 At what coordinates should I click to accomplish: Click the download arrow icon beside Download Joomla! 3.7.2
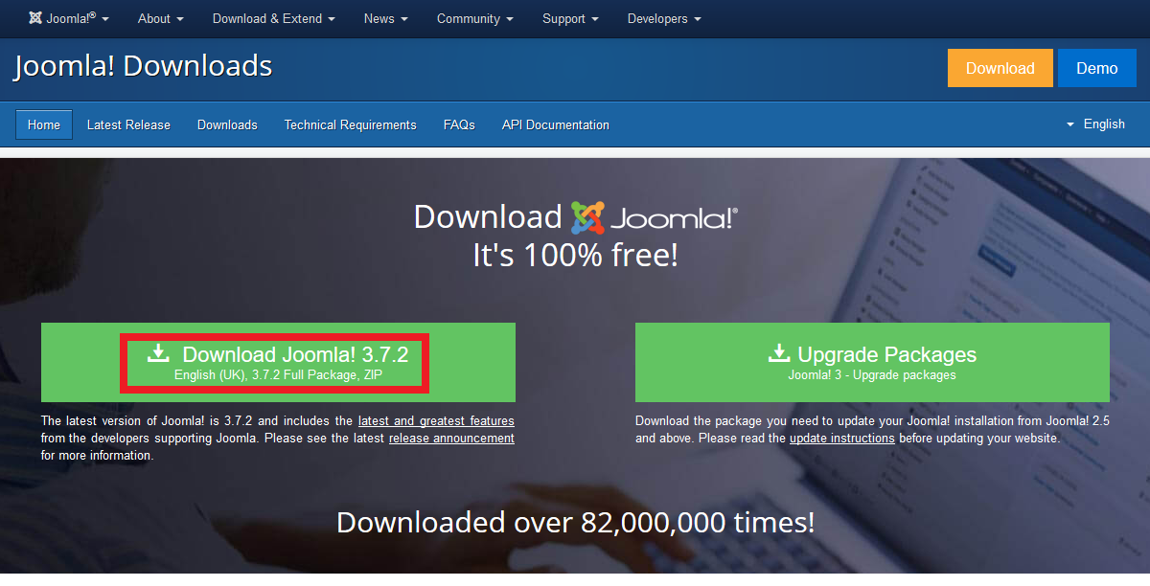click(158, 353)
